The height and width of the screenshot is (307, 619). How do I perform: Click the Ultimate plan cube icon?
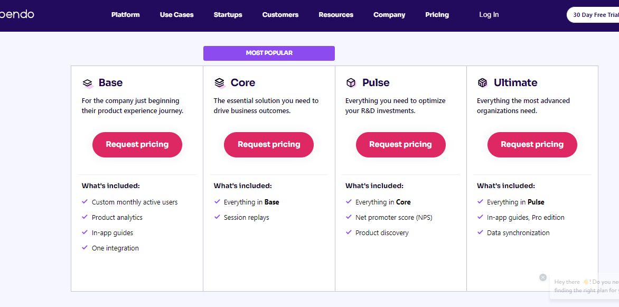tap(482, 83)
